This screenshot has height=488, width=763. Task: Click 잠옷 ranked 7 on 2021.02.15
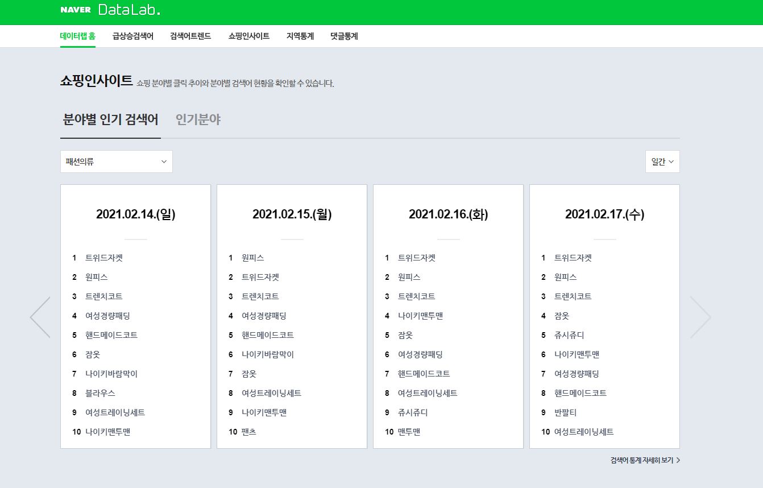tap(249, 374)
